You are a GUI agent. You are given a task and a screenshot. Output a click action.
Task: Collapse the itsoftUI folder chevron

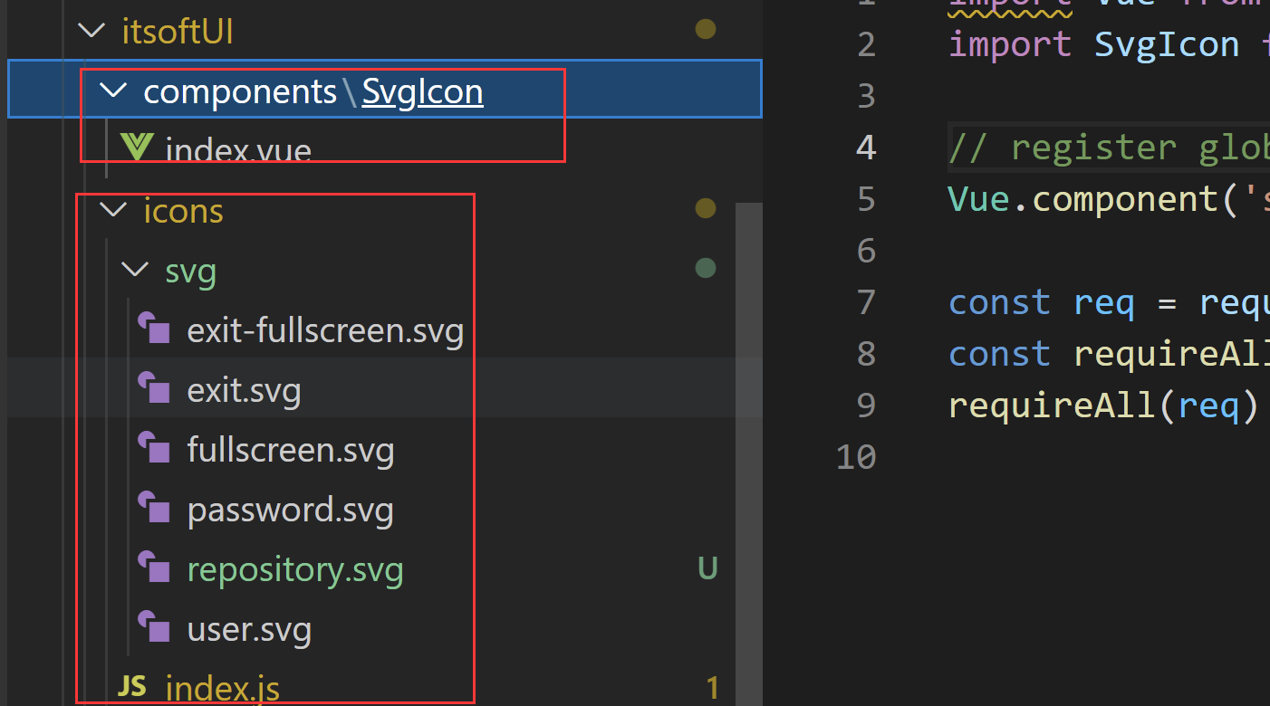point(91,31)
